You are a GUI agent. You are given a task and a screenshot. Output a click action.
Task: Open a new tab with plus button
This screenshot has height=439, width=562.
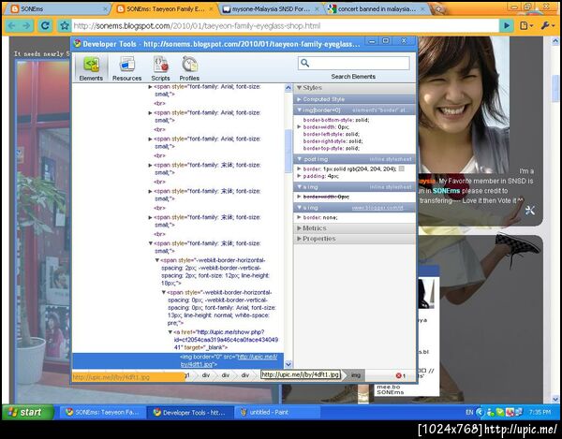pyautogui.click(x=439, y=9)
